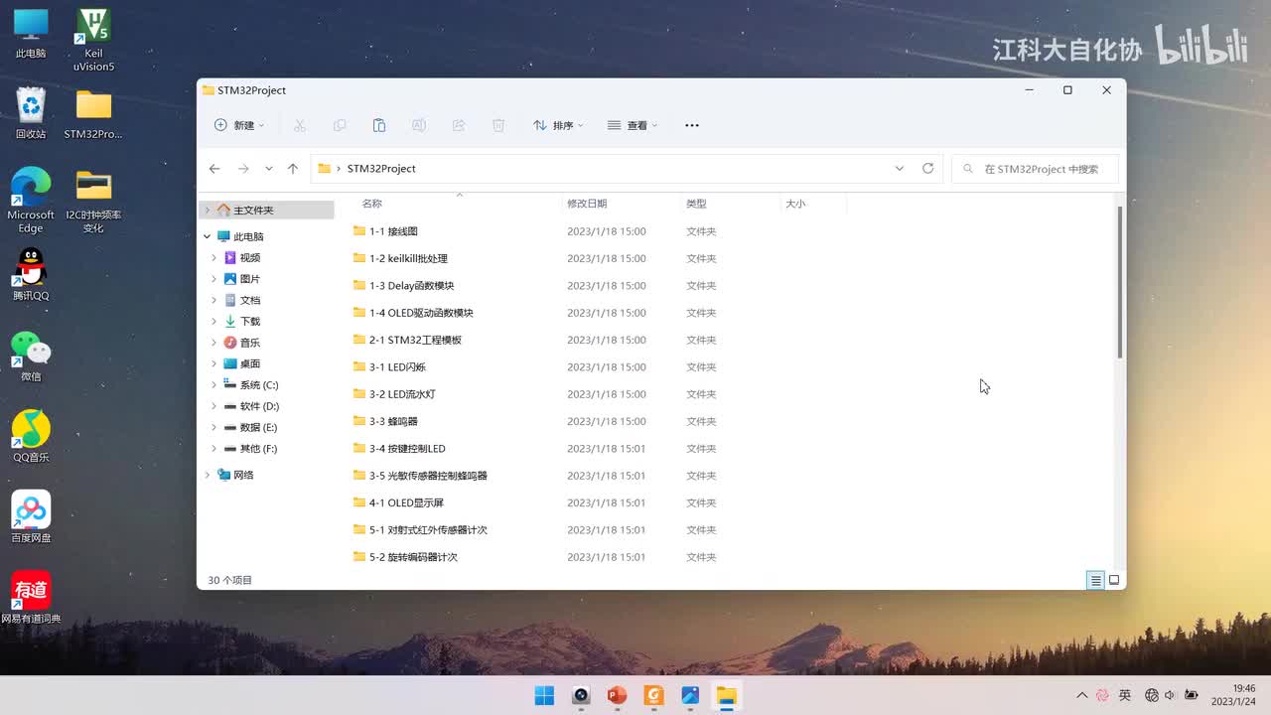Viewport: 1271px width, 715px height.
Task: Select the WeChat desktop icon
Action: 31,356
